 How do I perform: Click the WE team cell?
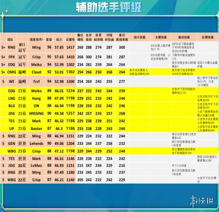[12, 81]
